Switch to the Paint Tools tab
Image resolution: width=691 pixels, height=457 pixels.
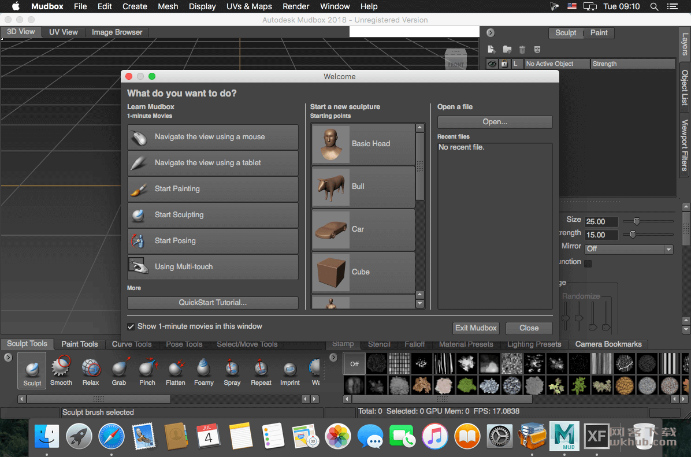tap(79, 344)
